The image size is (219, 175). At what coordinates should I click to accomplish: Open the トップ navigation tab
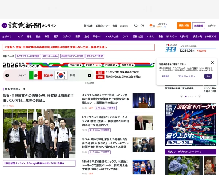point(20,36)
